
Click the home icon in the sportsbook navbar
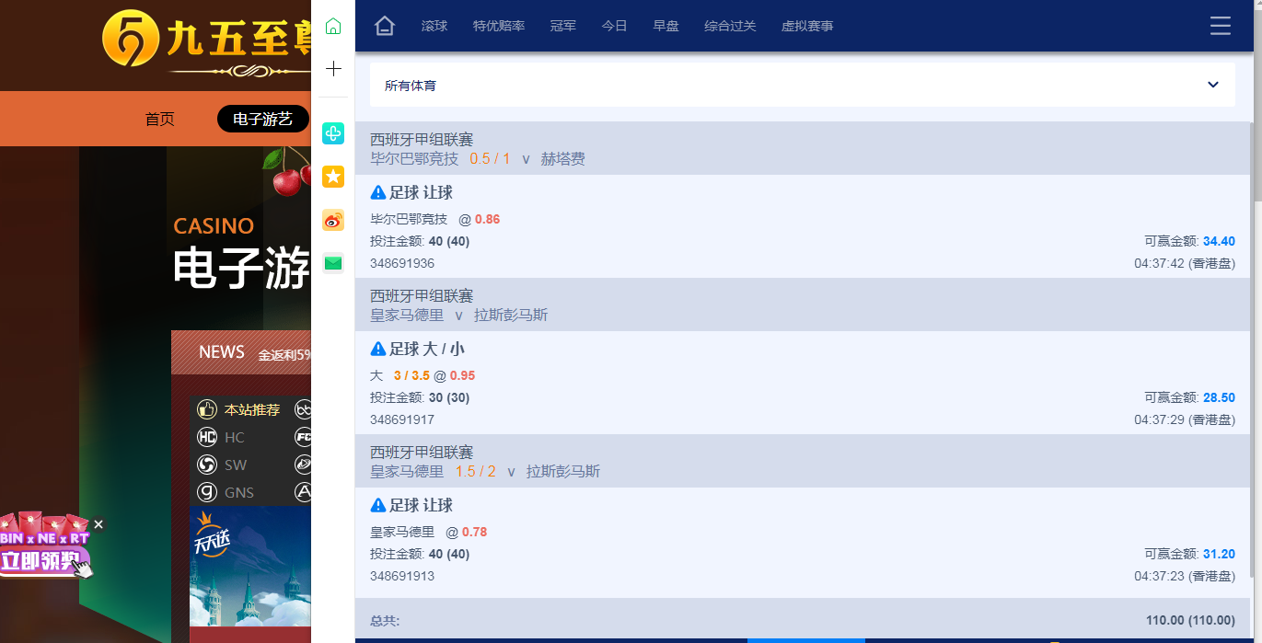click(385, 26)
